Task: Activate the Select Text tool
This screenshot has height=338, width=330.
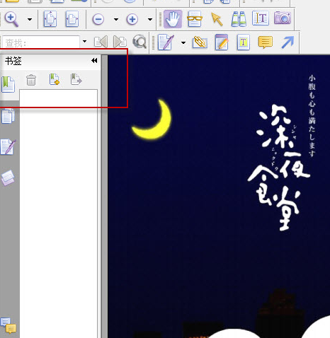Action: tap(261, 18)
